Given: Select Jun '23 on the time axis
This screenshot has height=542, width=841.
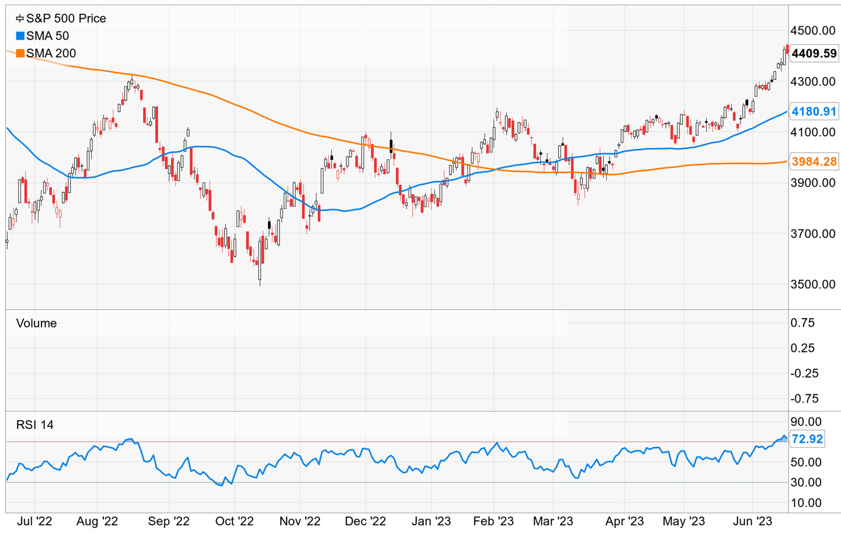Looking at the screenshot, I should (752, 522).
